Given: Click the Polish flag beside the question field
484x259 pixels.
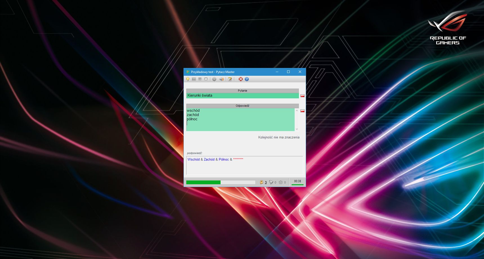Looking at the screenshot, I should click(302, 96).
